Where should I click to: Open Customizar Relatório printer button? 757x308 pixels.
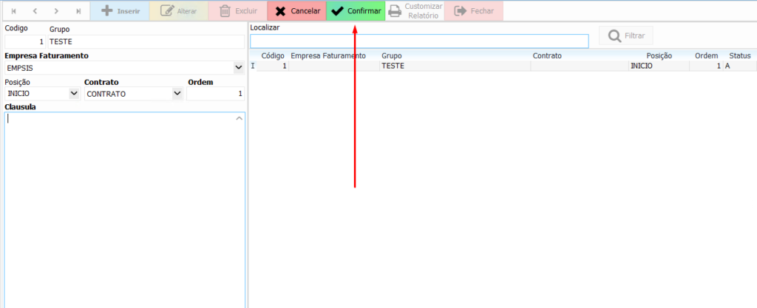click(x=415, y=11)
